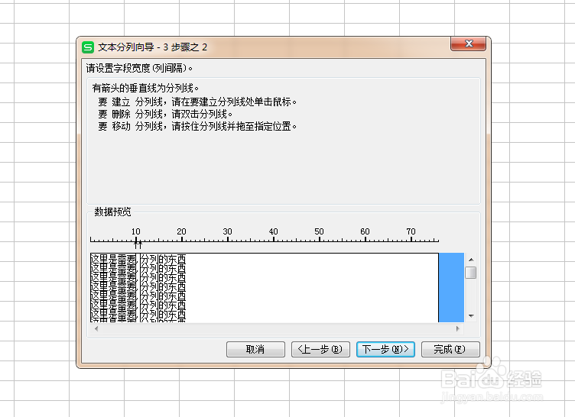Click preview scrollbar up arrow
The height and width of the screenshot is (417, 575).
point(471,260)
